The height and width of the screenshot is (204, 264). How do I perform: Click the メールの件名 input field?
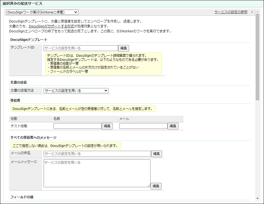click(97, 154)
